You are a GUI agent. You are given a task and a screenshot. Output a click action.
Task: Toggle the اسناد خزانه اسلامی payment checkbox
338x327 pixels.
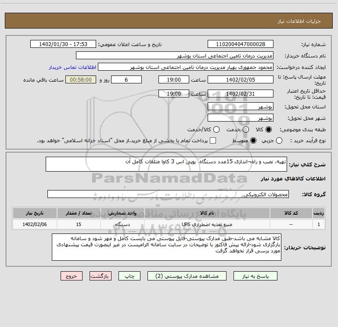pyautogui.click(x=213, y=140)
